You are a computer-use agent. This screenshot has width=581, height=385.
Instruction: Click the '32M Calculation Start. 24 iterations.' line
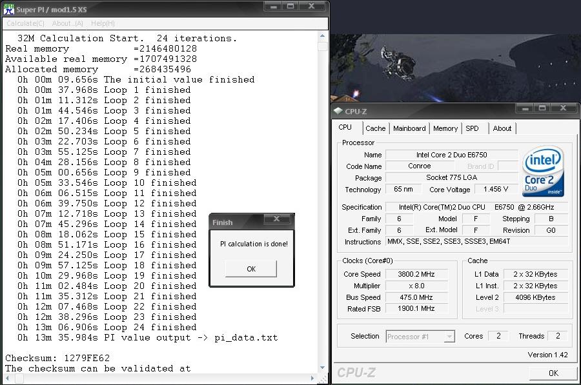[x=127, y=39]
